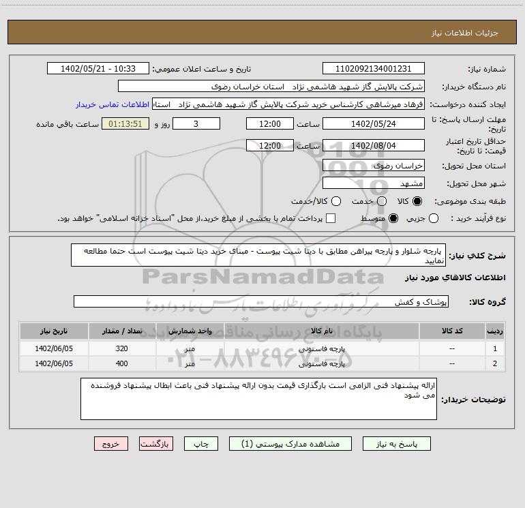Click the شماره نیاز field 1102092134001231
525x508 pixels.
[x=374, y=68]
